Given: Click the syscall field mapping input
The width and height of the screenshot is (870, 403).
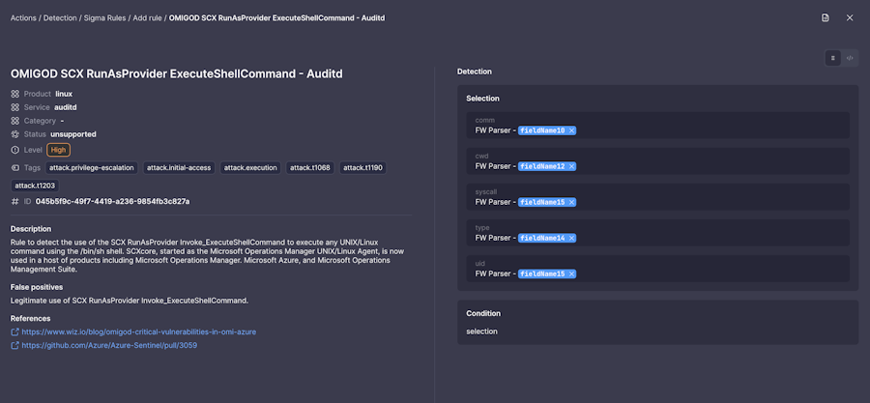Looking at the screenshot, I should tap(657, 197).
